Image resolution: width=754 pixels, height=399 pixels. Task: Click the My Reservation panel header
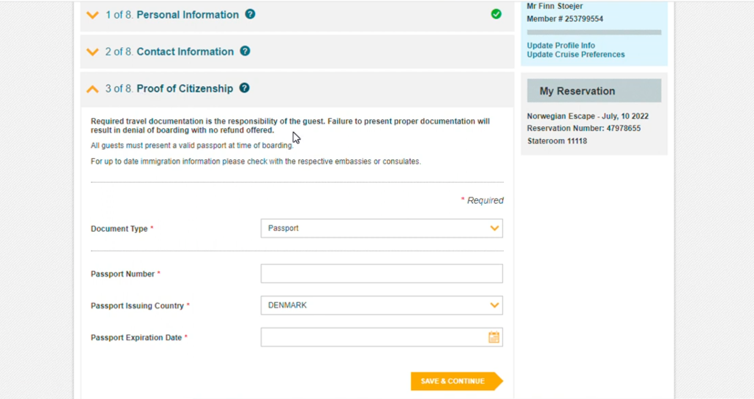[x=594, y=91]
